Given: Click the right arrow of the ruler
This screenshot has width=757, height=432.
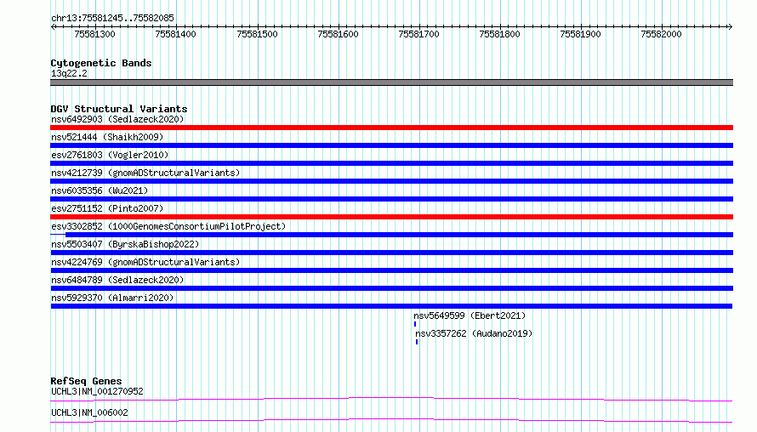Looking at the screenshot, I should pyautogui.click(x=730, y=27).
